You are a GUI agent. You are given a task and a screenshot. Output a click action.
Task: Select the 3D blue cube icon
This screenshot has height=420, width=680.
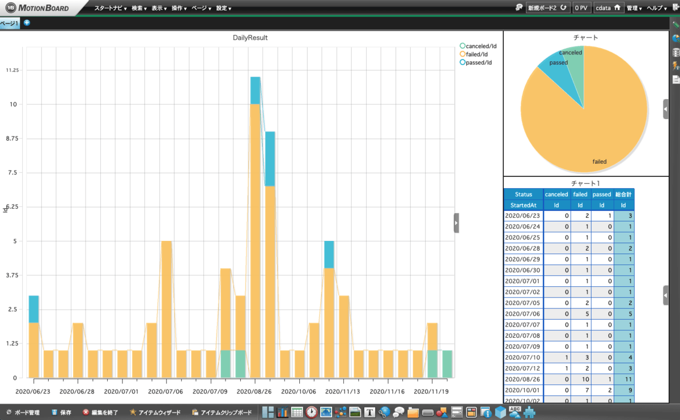(500, 412)
